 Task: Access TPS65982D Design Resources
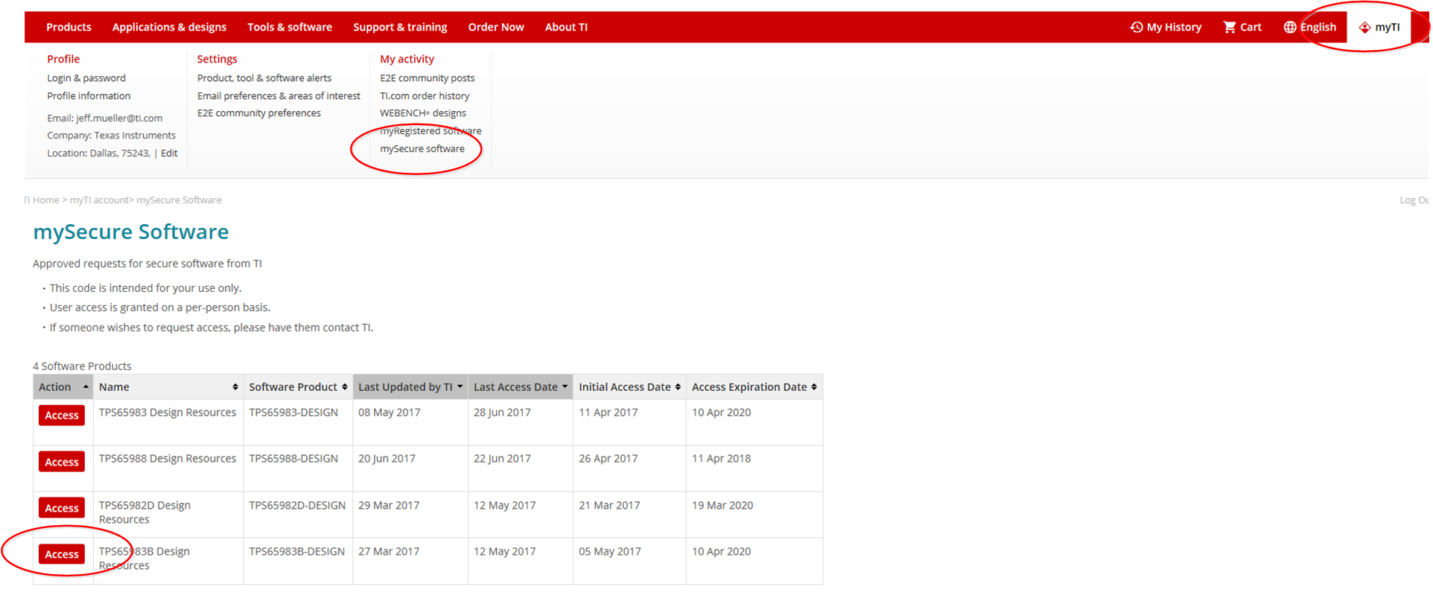pos(62,508)
